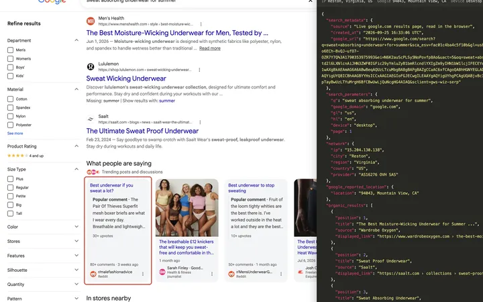Click google_url value in JSON panel
The width and height of the screenshot is (483, 302).
402,60
